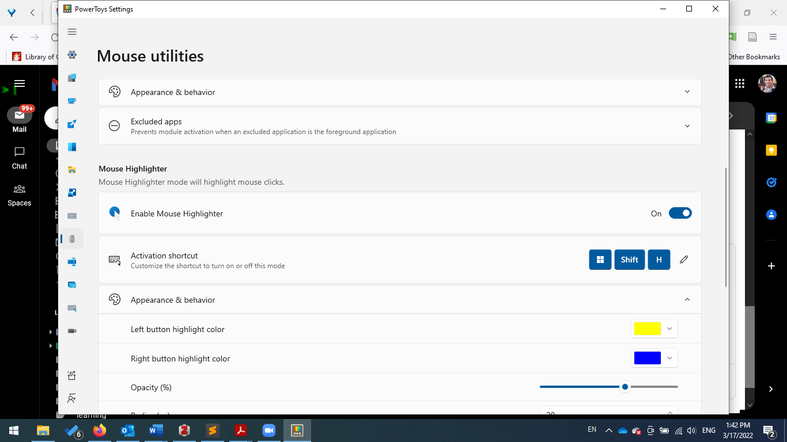
Task: Open Outlook from taskbar
Action: click(x=128, y=430)
